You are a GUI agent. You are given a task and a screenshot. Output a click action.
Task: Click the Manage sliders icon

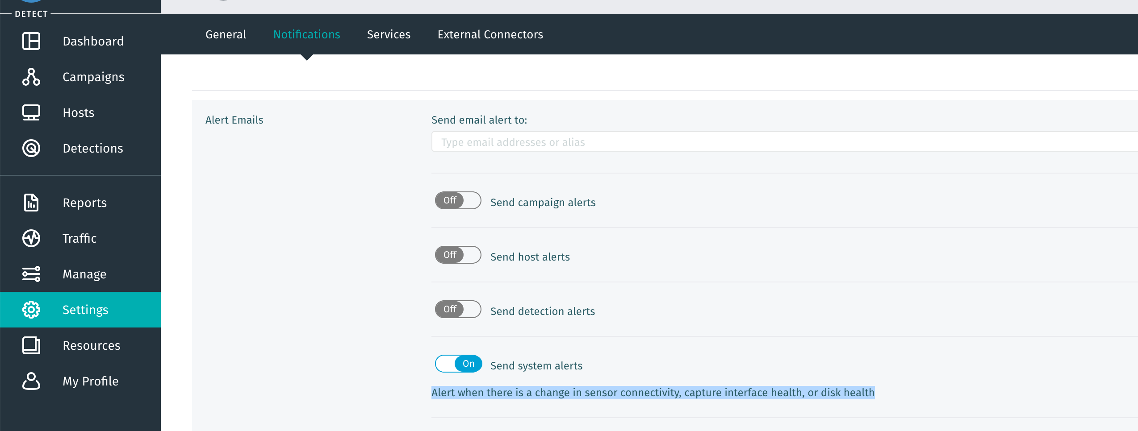[x=31, y=274]
